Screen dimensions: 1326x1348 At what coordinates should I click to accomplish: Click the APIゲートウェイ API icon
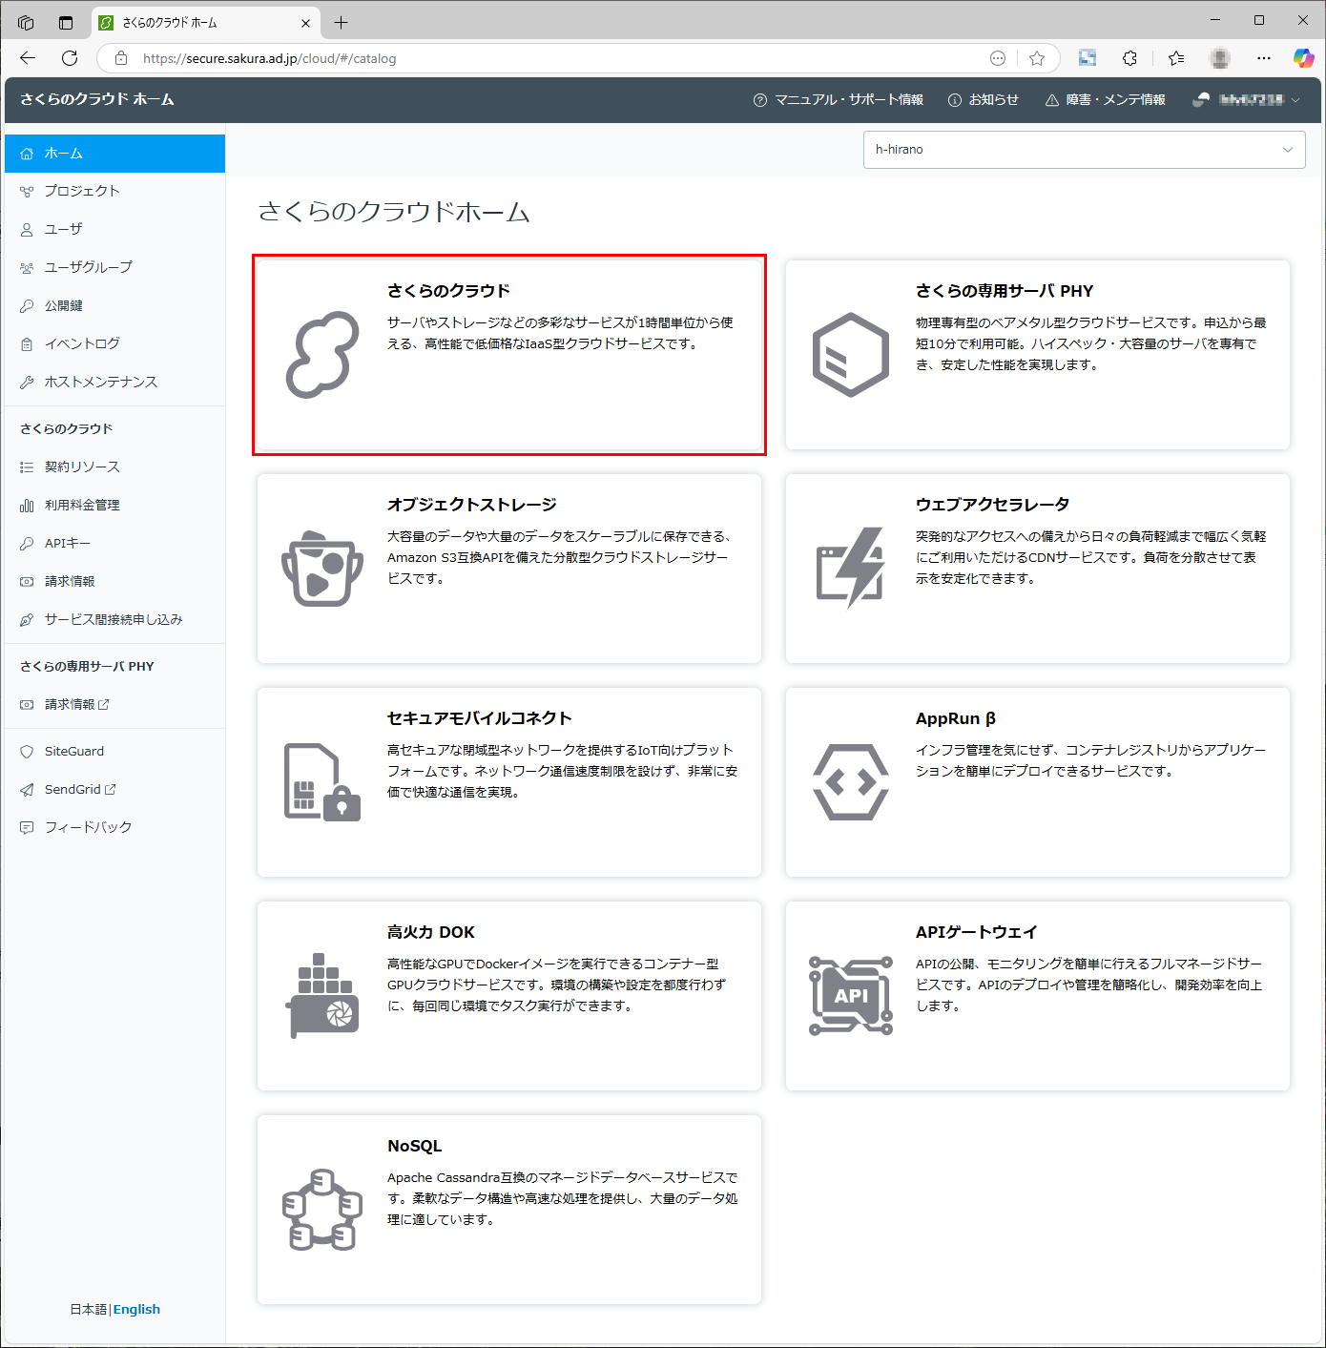pos(851,996)
